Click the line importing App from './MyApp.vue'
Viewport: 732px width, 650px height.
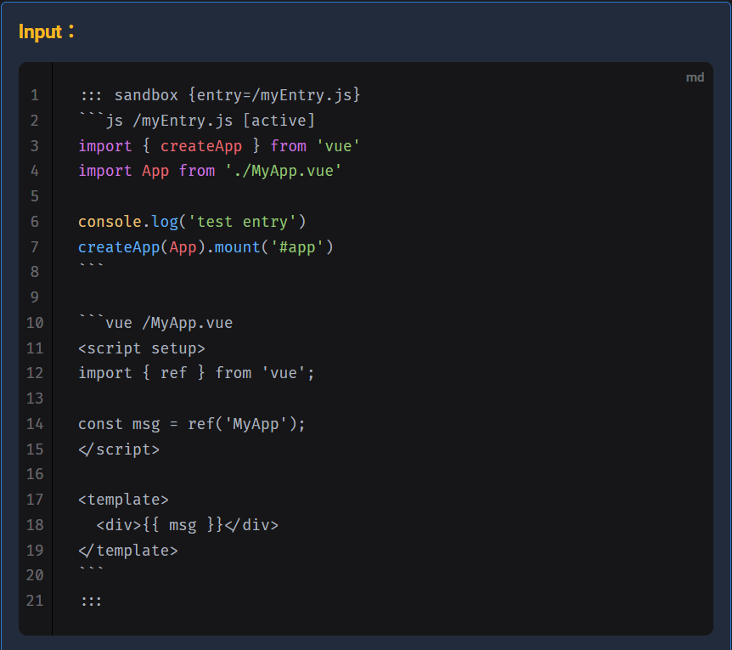tap(210, 171)
